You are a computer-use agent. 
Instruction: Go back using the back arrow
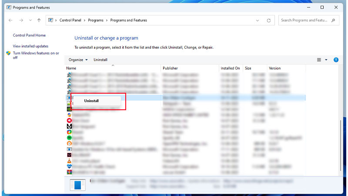10,20
